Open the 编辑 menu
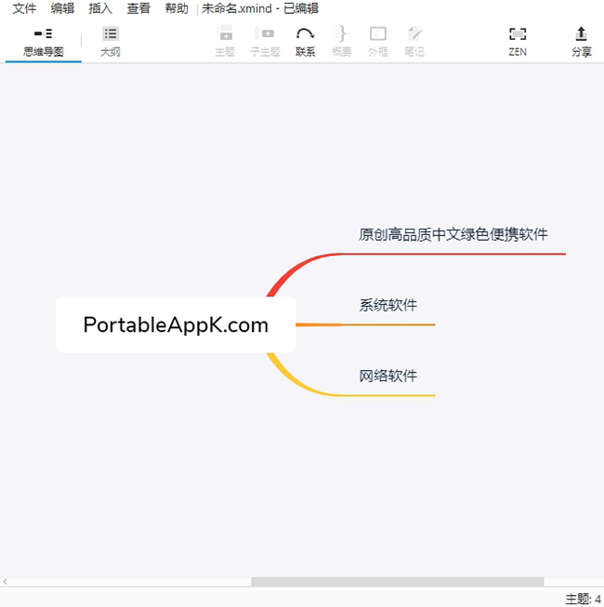 click(62, 8)
